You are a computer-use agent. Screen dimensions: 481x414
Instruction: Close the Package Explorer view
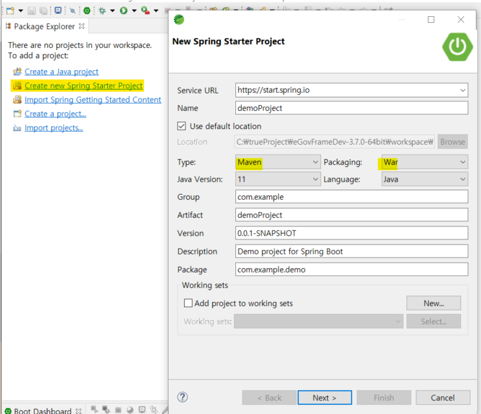82,26
